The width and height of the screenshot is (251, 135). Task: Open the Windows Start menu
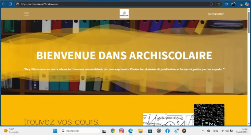pyautogui.click(x=55, y=131)
